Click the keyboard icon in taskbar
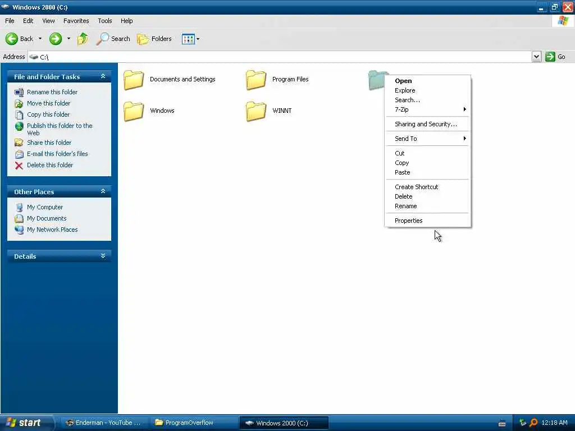The height and width of the screenshot is (431, 575). [502, 424]
